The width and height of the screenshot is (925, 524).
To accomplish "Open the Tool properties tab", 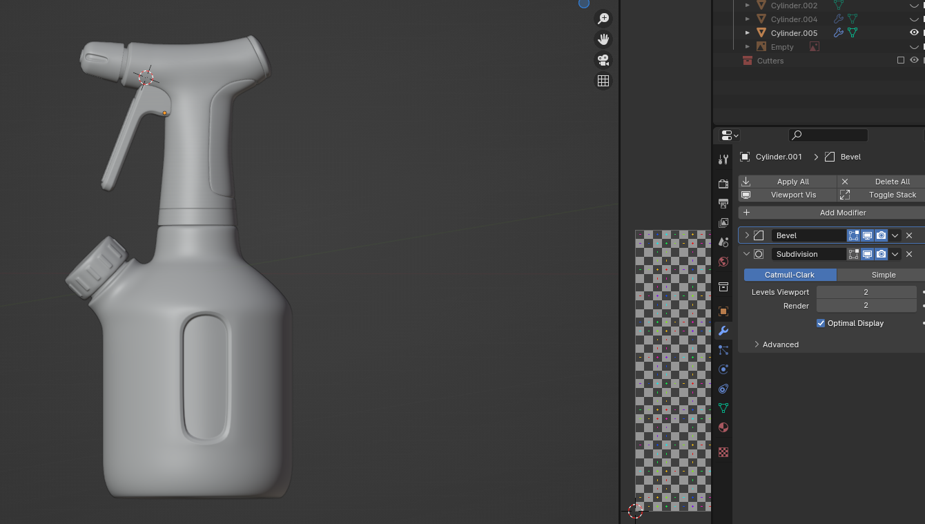I will tap(723, 159).
